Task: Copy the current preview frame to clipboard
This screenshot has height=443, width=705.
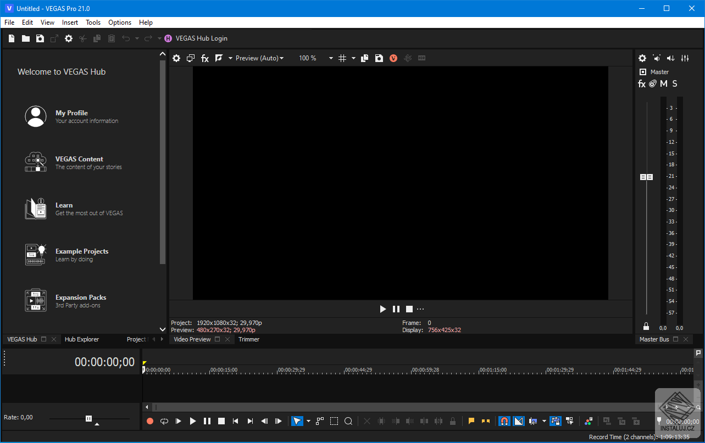Action: 364,58
